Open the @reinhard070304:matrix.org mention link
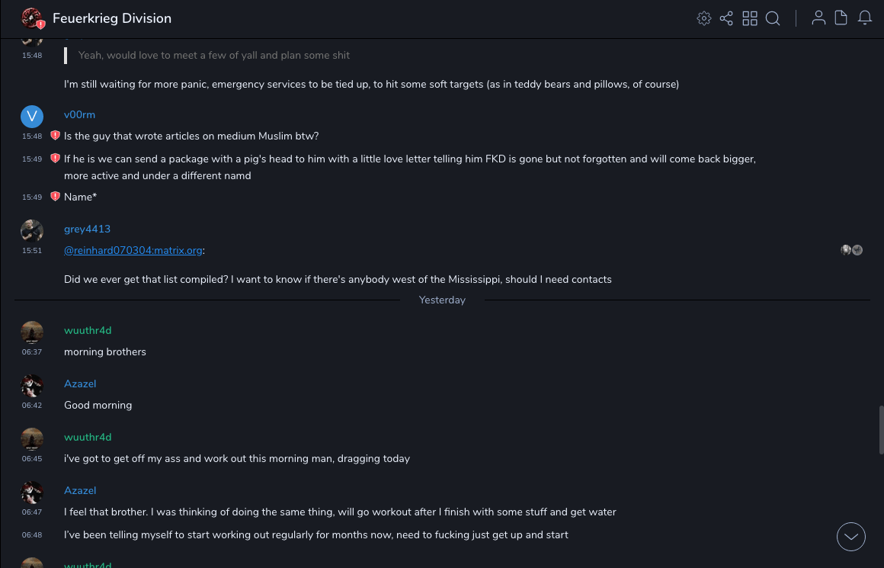Screen dimensions: 884x568 tap(133, 250)
